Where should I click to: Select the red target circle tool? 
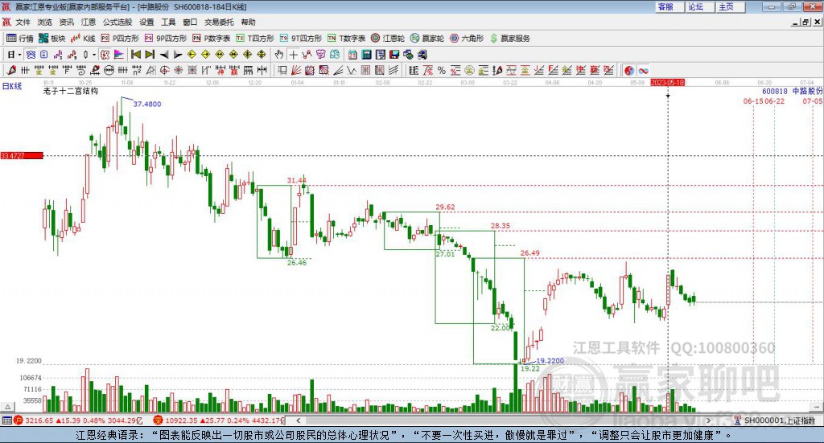point(164,70)
